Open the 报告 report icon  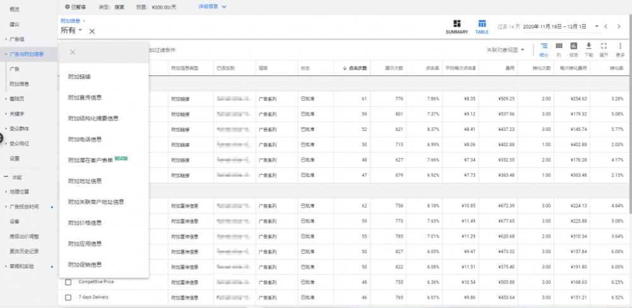click(574, 46)
